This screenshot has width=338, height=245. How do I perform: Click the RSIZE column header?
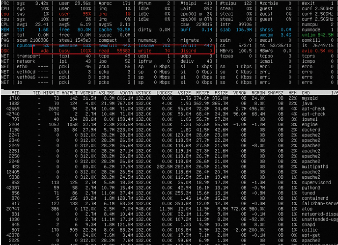[x=203, y=93]
